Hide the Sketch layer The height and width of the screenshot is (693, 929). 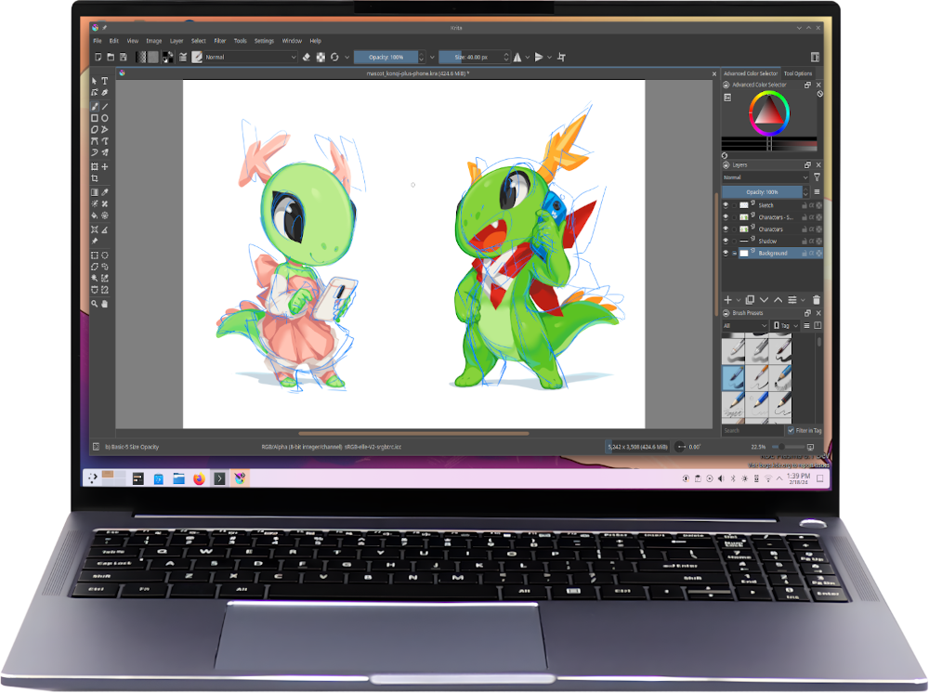tap(726, 205)
